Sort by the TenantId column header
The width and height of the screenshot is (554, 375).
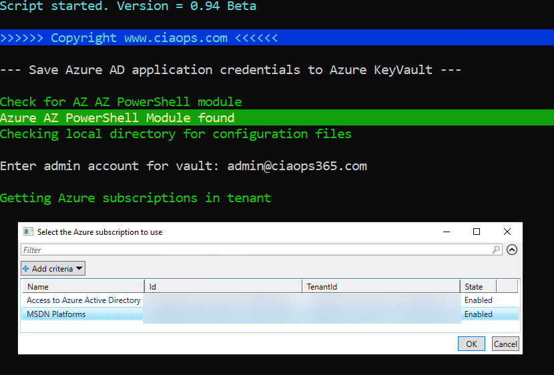tap(380, 286)
